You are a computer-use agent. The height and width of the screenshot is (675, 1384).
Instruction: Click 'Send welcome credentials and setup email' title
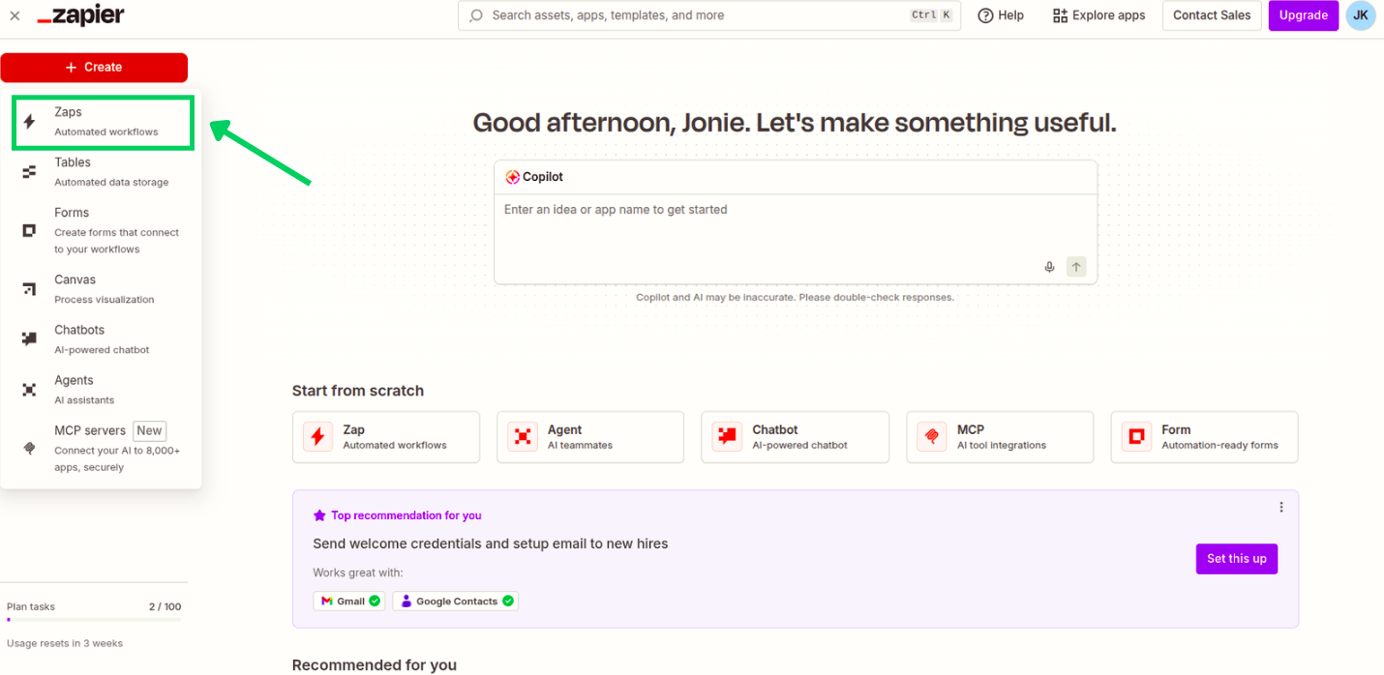tap(491, 543)
